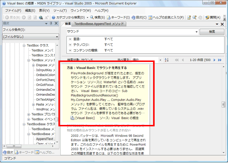Select the AppendText tree item
228x163 pixels.
(45, 139)
